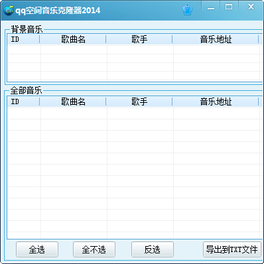Click 音乐地址 header in 全部音乐 table

tap(216, 101)
